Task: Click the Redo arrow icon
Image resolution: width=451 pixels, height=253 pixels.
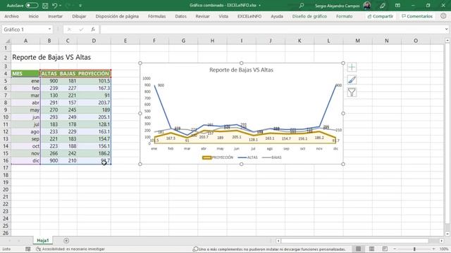Action: [x=68, y=6]
